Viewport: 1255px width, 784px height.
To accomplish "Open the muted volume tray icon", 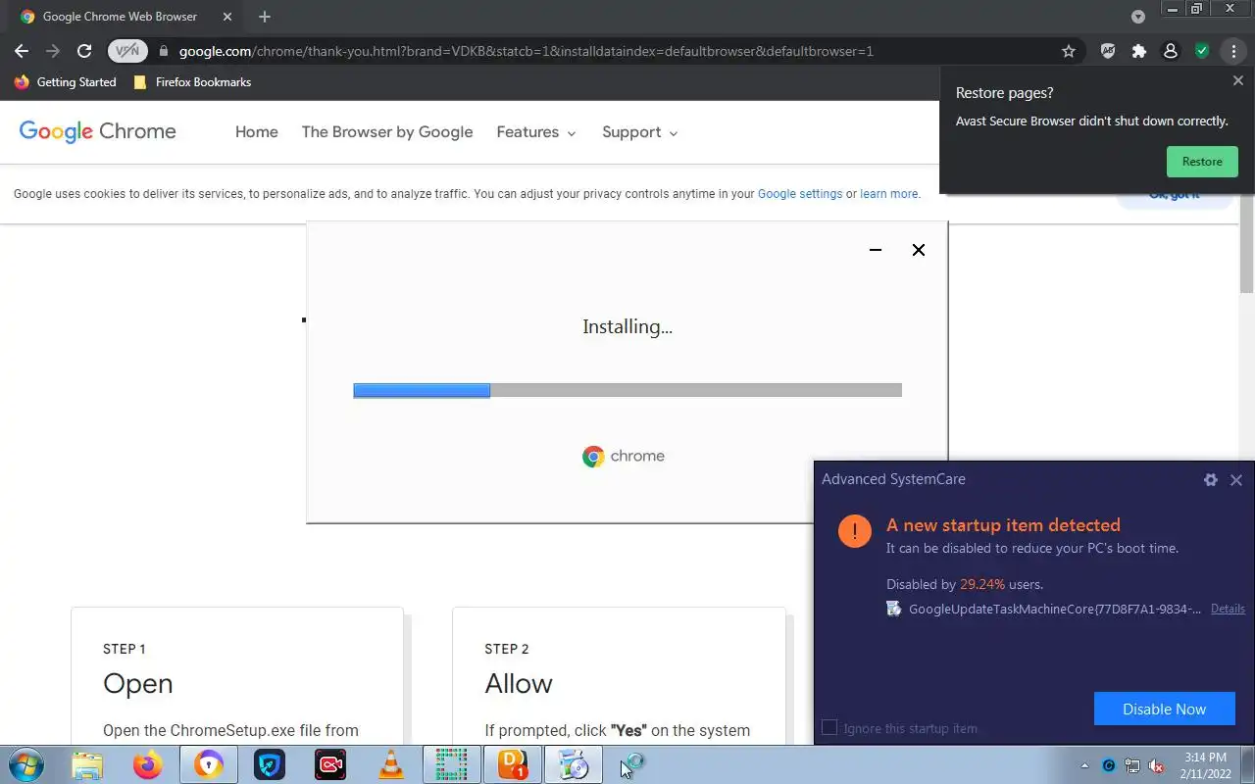I will coord(1156,765).
